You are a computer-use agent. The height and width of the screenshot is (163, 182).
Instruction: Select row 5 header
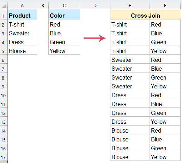click(x=4, y=50)
